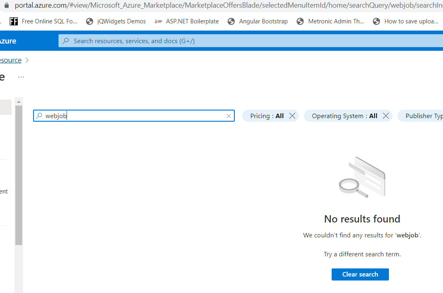The height and width of the screenshot is (293, 443).
Task: Click the globe icon of How to save bookmark
Action: (376, 21)
